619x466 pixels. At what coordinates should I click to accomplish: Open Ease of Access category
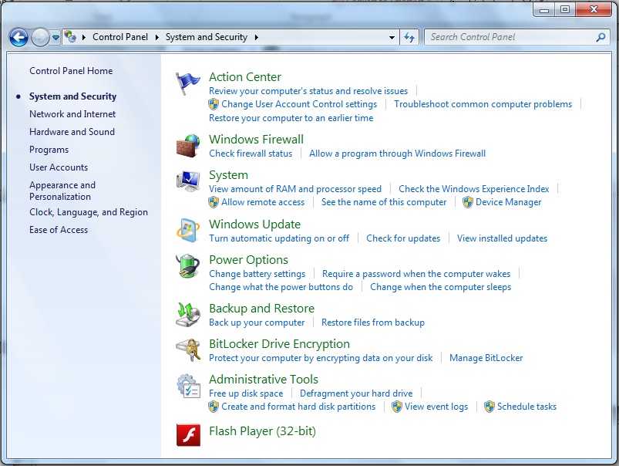pos(59,230)
